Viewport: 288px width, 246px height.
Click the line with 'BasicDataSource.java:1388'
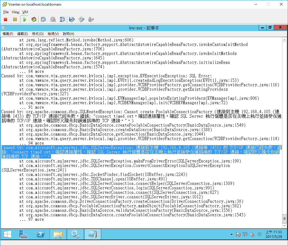coord(115,130)
